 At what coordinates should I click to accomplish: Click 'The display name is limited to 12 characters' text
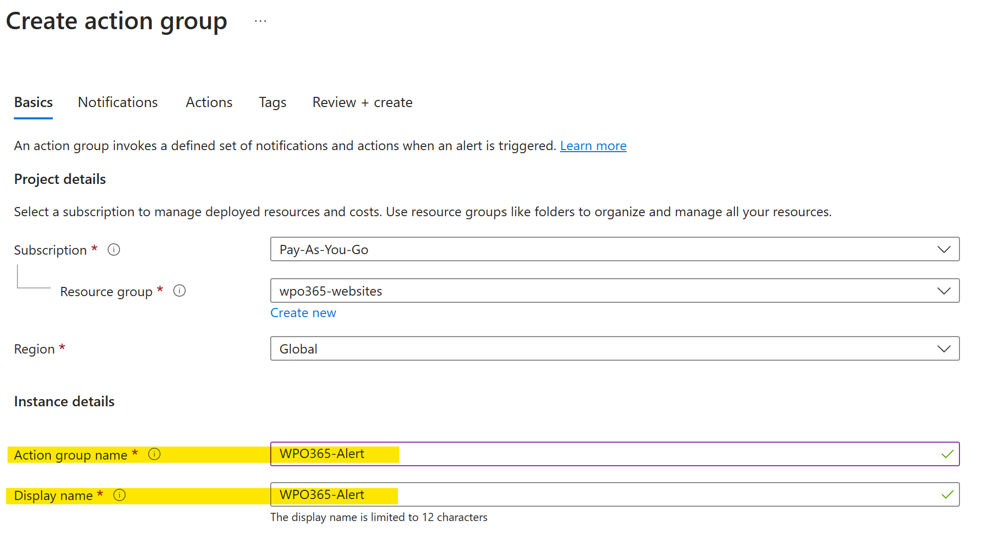(x=379, y=517)
